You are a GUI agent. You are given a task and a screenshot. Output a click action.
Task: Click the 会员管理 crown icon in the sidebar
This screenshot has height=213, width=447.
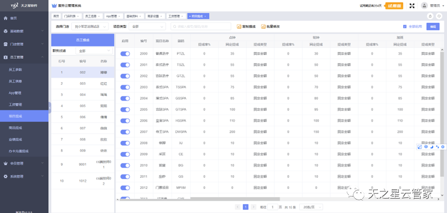[x=5, y=163]
